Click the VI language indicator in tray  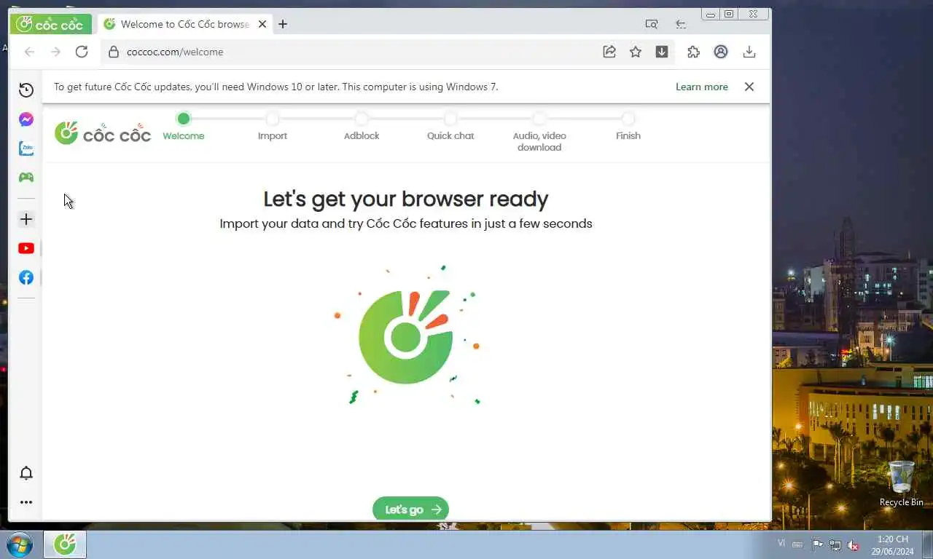point(782,543)
